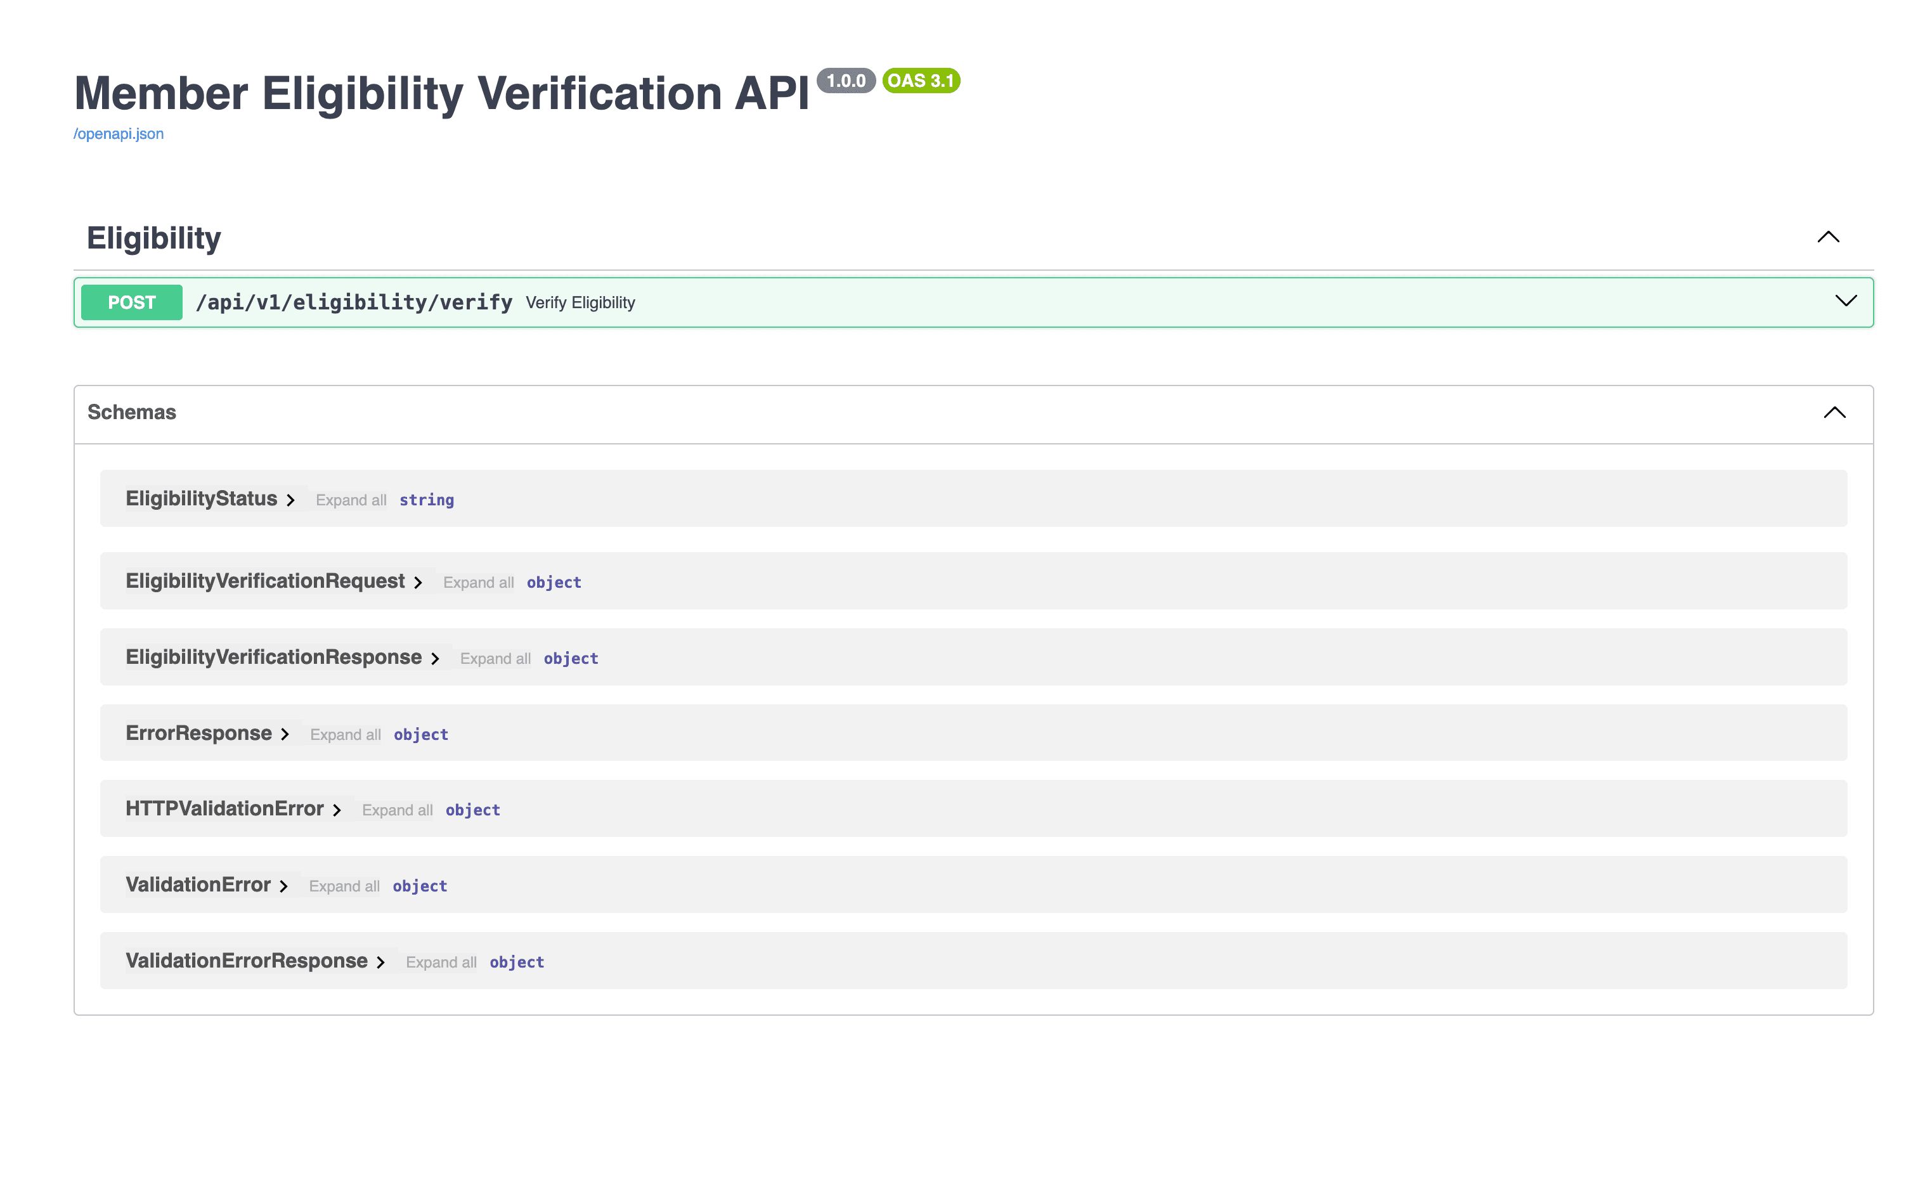This screenshot has height=1192, width=1925.
Task: Click the ValidationErrorResponse schema name
Action: (x=246, y=961)
